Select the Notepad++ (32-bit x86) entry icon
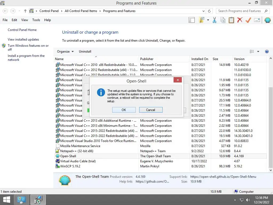 click(x=58, y=151)
